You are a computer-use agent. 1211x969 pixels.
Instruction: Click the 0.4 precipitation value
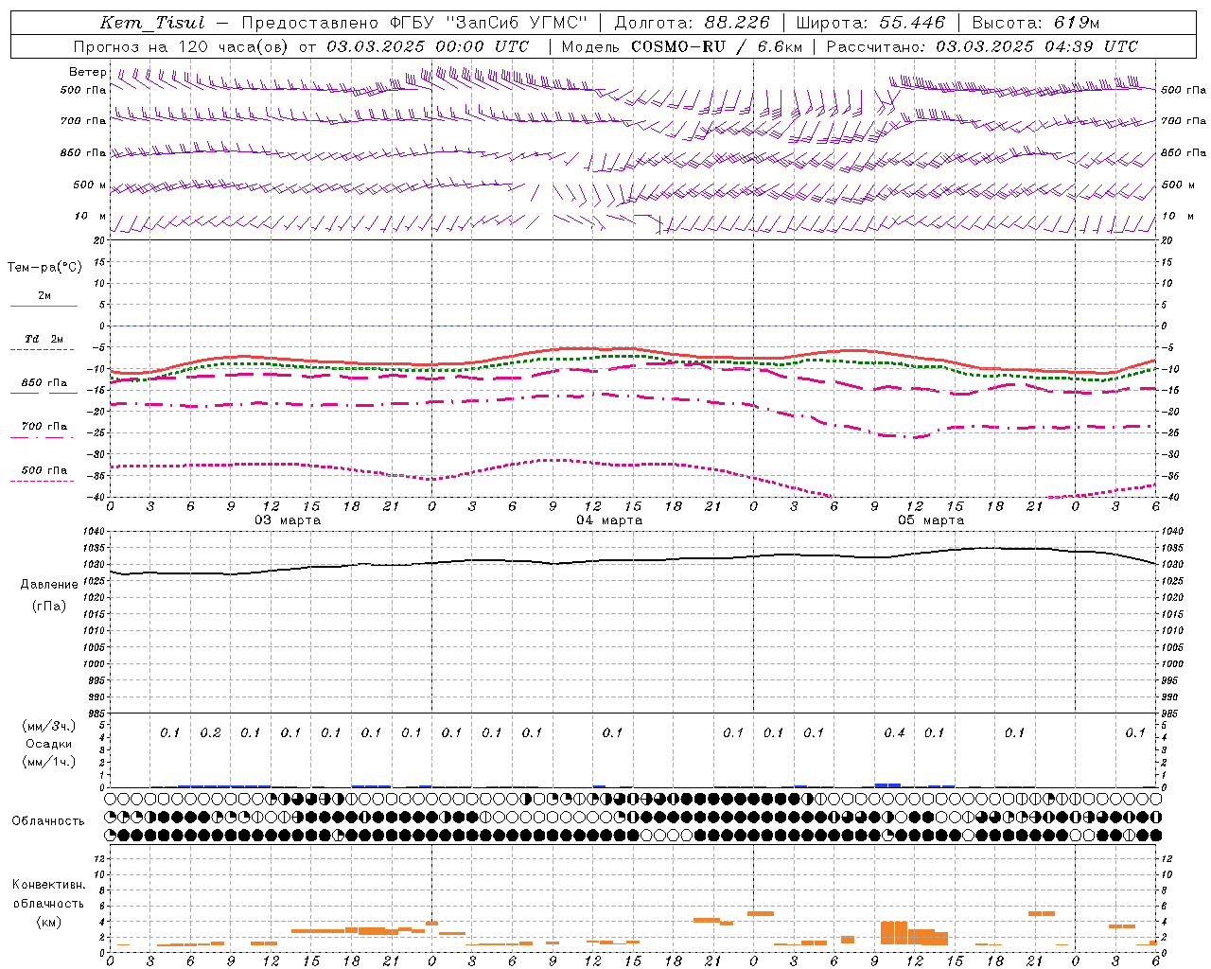(x=894, y=733)
